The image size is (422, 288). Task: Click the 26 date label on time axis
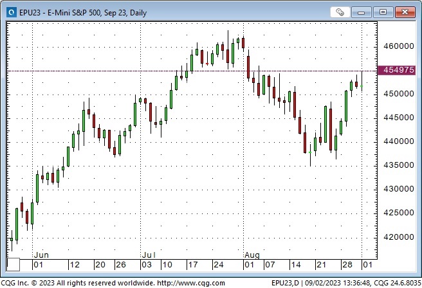tap(121, 265)
